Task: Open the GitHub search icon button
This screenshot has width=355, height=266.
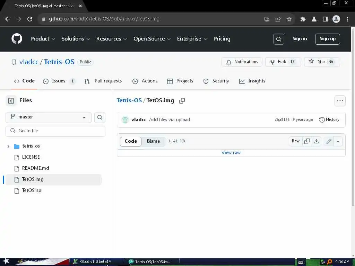Action: click(x=278, y=39)
